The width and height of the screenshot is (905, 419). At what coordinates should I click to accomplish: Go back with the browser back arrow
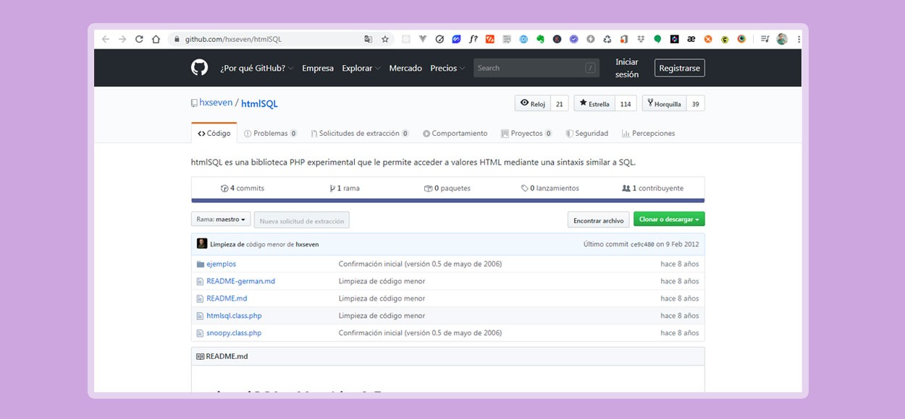coord(106,39)
